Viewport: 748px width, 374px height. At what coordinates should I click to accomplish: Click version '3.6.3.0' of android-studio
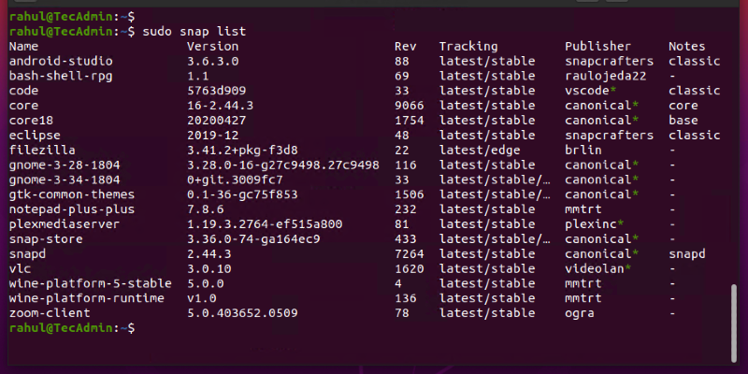tap(213, 62)
